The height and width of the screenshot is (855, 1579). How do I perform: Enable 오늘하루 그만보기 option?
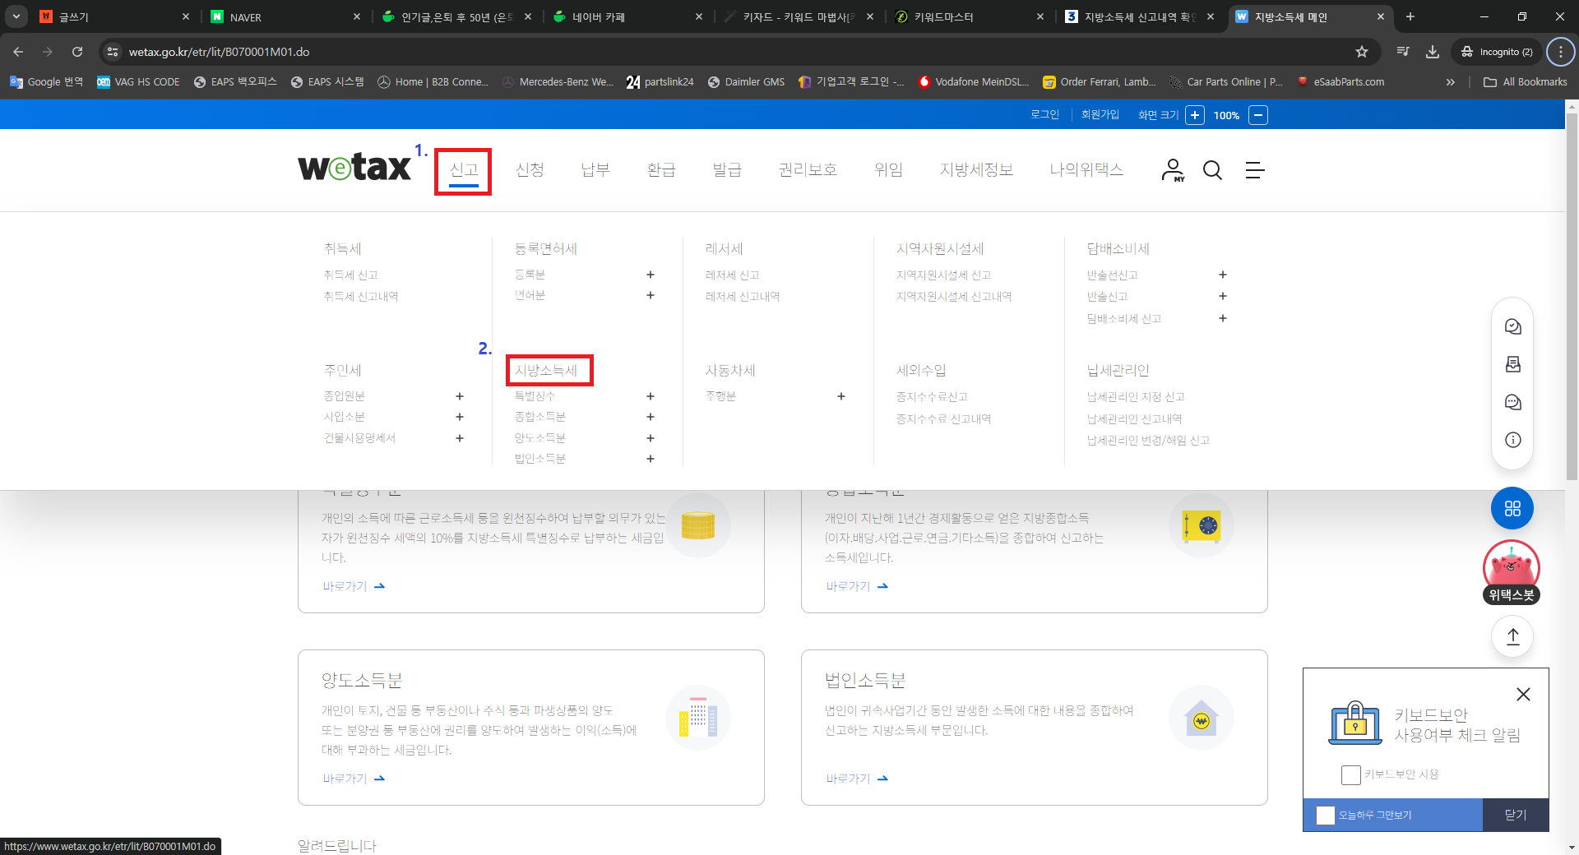pos(1325,815)
